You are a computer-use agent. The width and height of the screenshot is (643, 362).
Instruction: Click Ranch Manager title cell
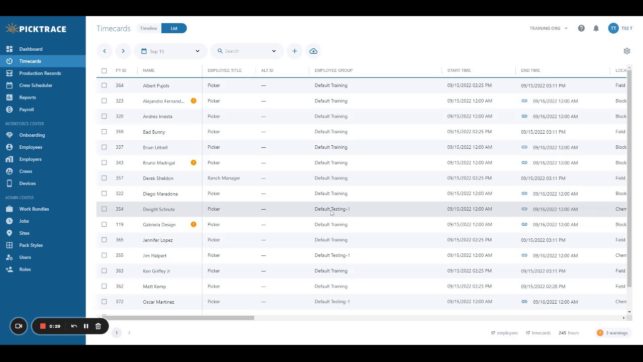click(224, 178)
